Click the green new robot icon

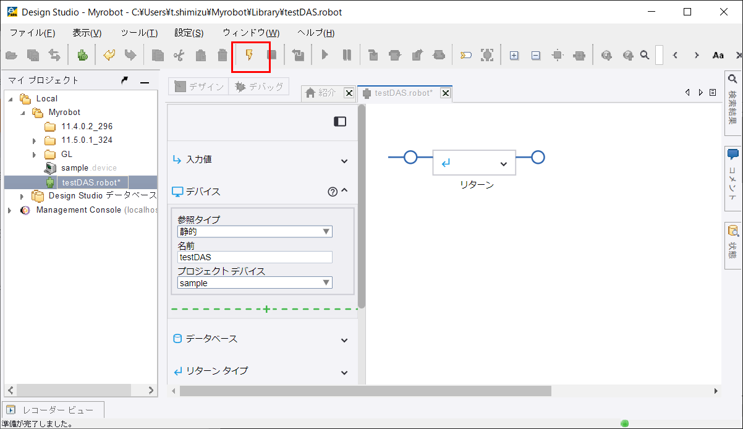click(82, 56)
